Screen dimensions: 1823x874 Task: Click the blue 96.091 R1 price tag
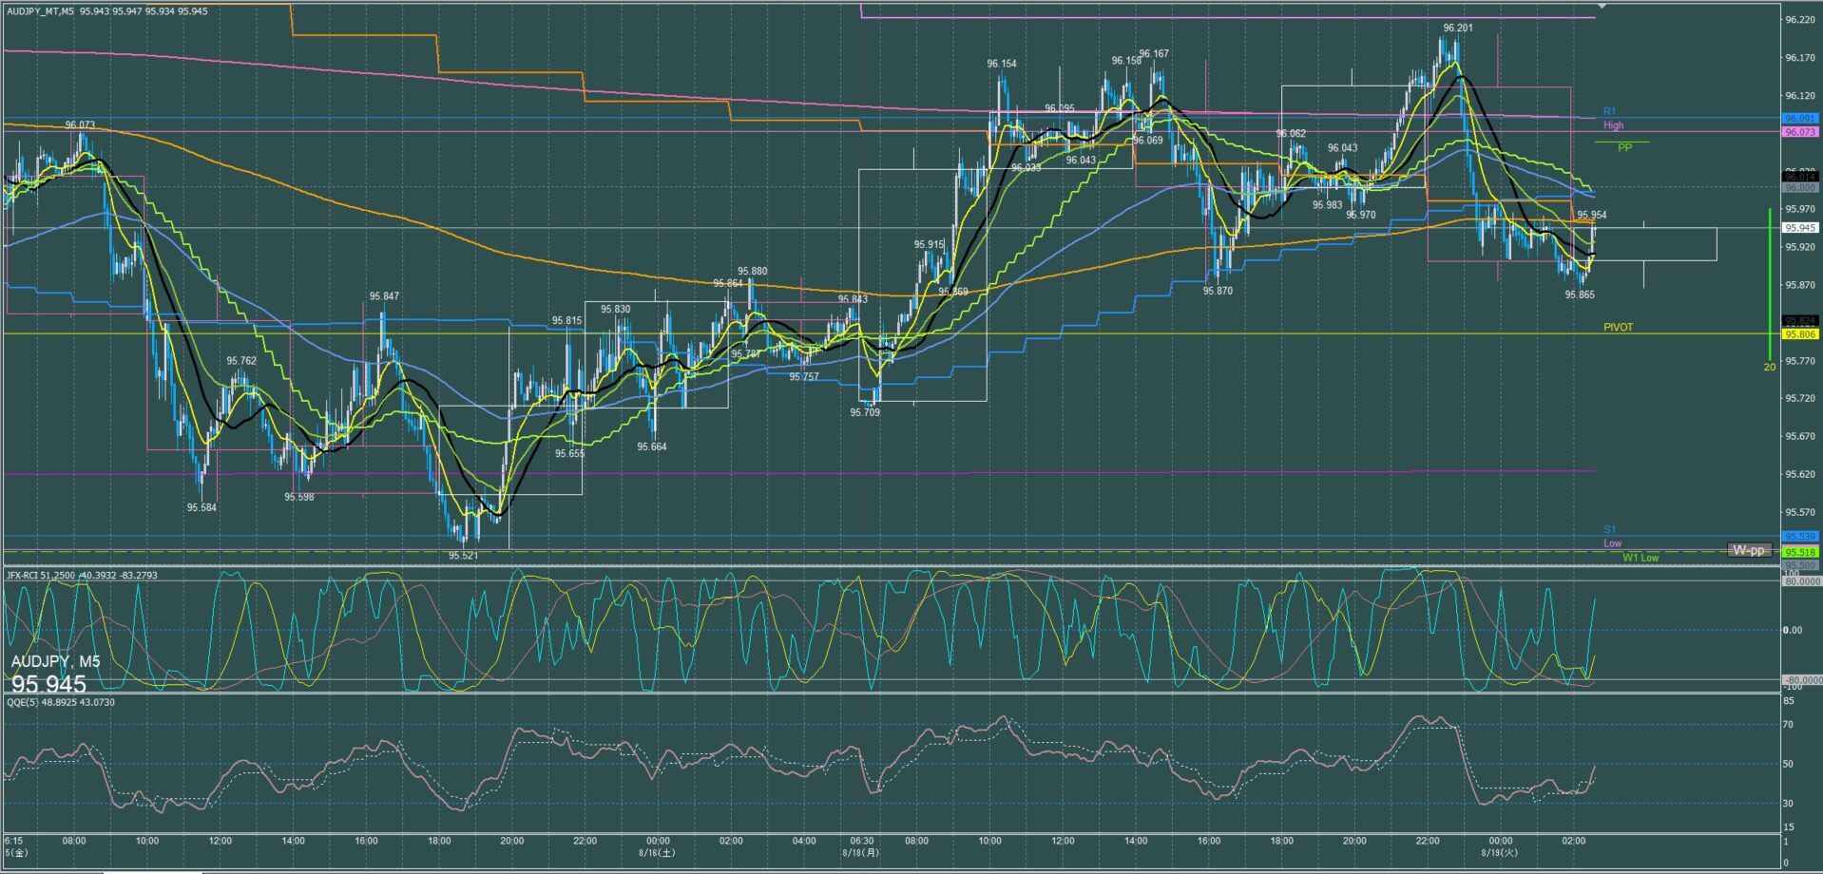(x=1799, y=119)
